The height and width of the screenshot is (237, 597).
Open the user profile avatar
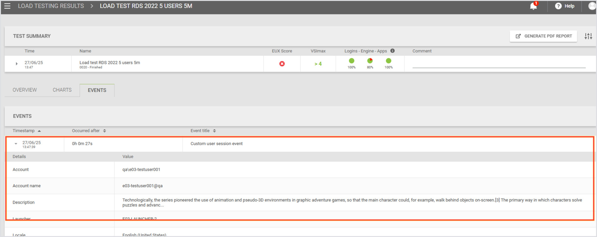[x=592, y=6]
